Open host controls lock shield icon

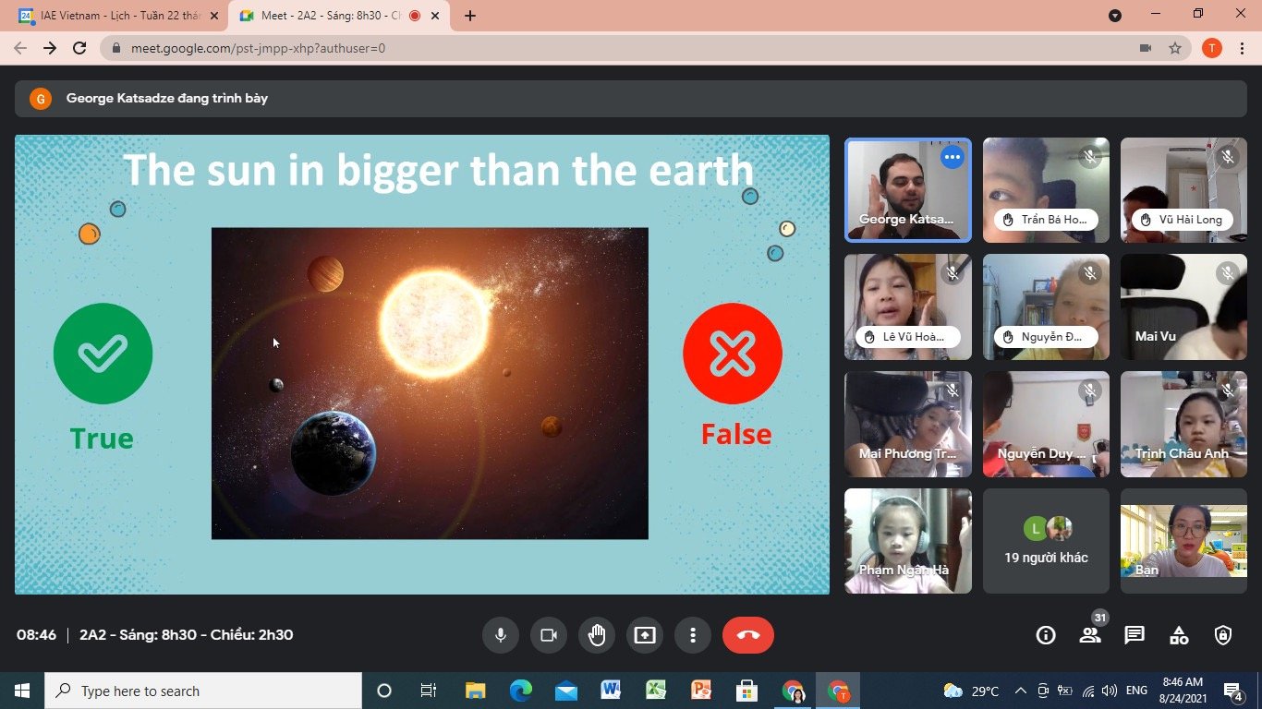(1223, 635)
